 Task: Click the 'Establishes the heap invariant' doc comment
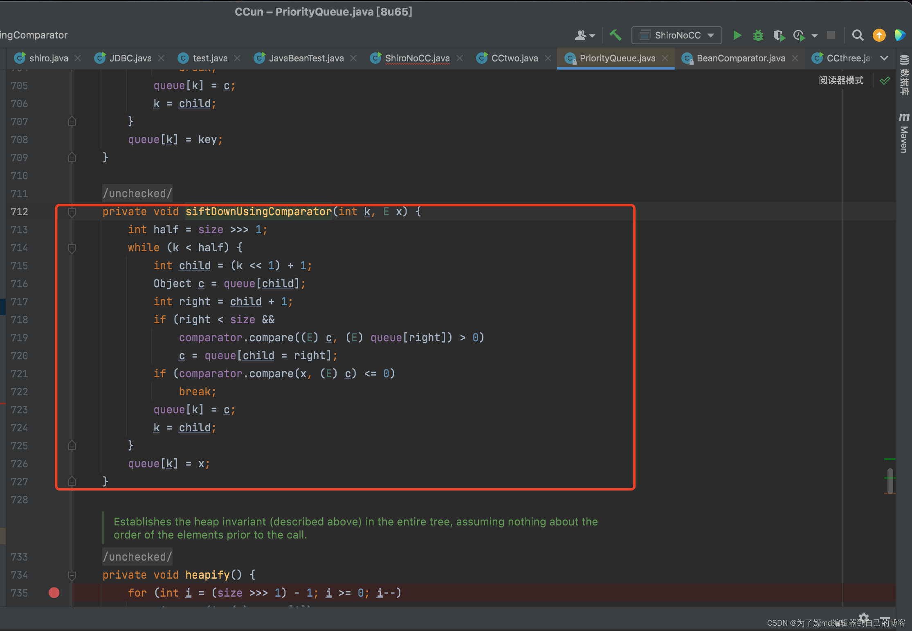(x=355, y=528)
